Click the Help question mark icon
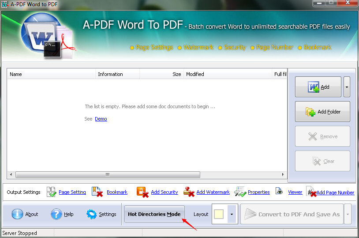 (56, 214)
